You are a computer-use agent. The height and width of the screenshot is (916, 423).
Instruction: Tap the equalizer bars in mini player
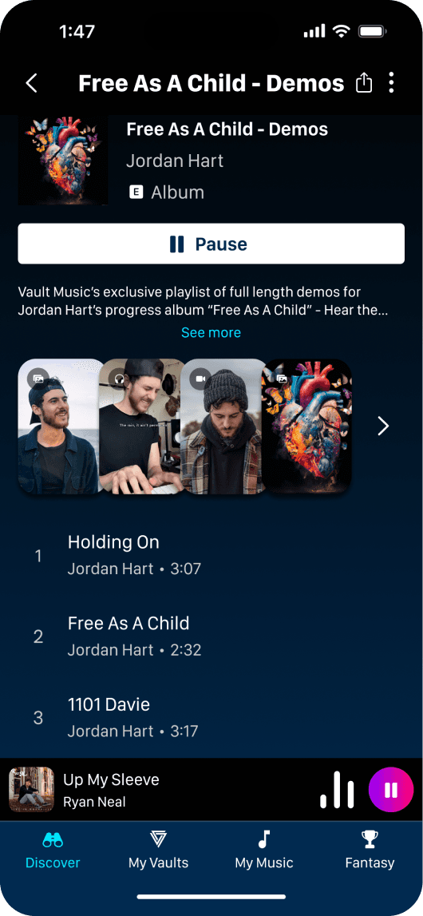(338, 790)
